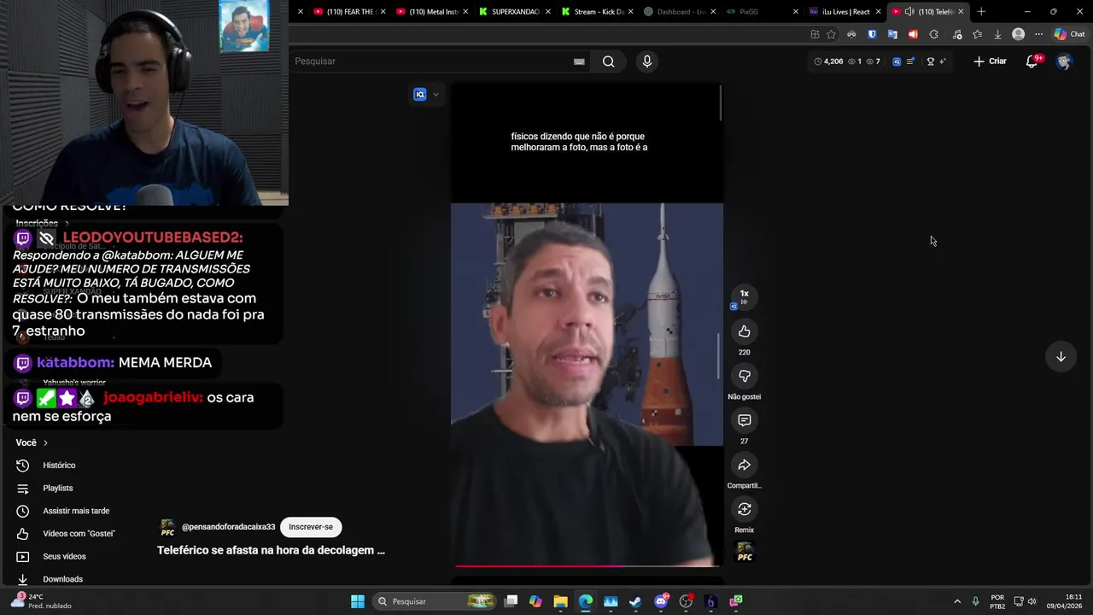This screenshot has width=1093, height=615.
Task: Click the vidIQ sparkle icon
Action: tap(942, 61)
